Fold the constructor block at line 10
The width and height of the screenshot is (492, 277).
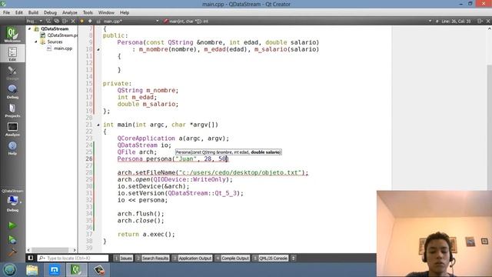coord(98,49)
